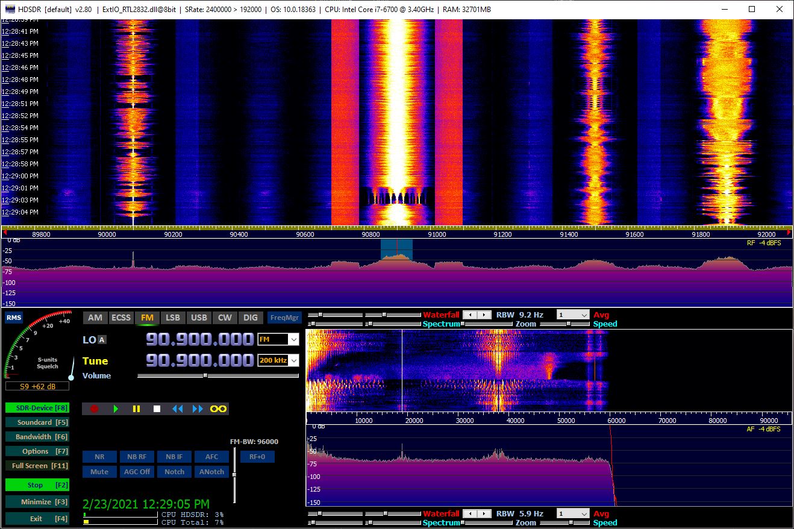Click the white Stop square icon
The image size is (794, 529).
click(157, 408)
